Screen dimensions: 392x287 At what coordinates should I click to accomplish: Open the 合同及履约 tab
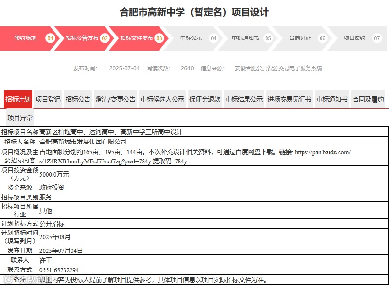point(368,99)
